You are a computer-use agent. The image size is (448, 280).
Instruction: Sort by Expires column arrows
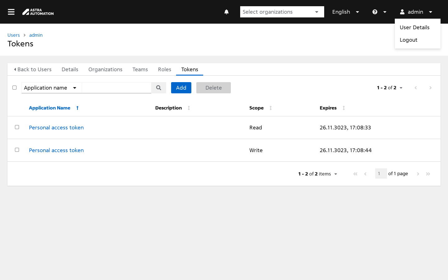pyautogui.click(x=344, y=108)
